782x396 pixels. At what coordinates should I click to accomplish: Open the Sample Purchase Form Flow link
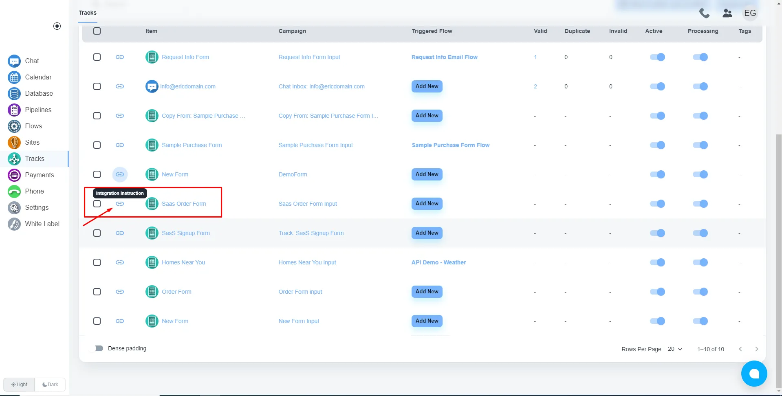tap(451, 145)
